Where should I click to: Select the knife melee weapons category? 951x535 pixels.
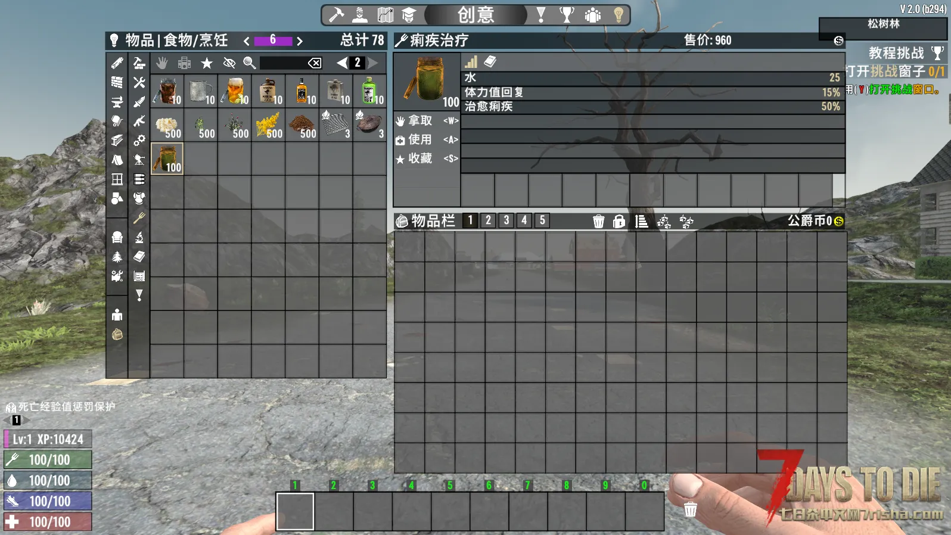coord(139,102)
